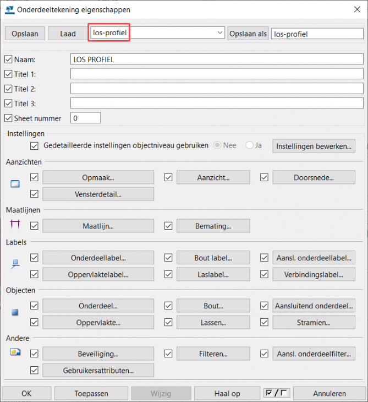This screenshot has width=368, height=402.
Task: Focus the Sheet nummer input field
Action: coord(85,118)
